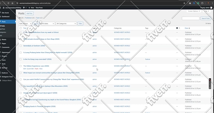Collapse the admin sidebar menu
This screenshot has width=214, height=113.
point(6,80)
